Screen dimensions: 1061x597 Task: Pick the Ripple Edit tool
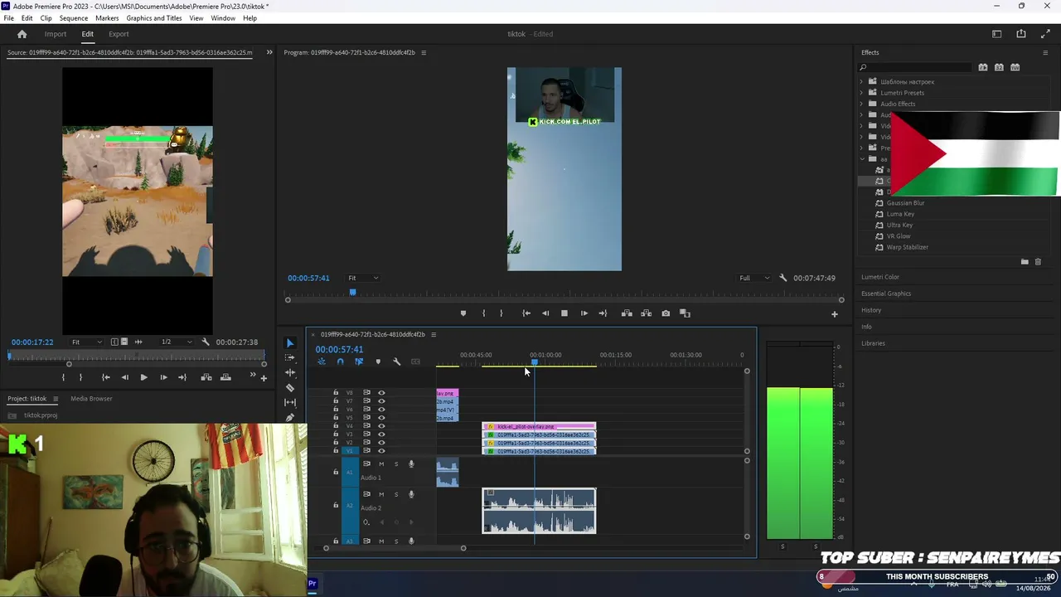click(290, 373)
